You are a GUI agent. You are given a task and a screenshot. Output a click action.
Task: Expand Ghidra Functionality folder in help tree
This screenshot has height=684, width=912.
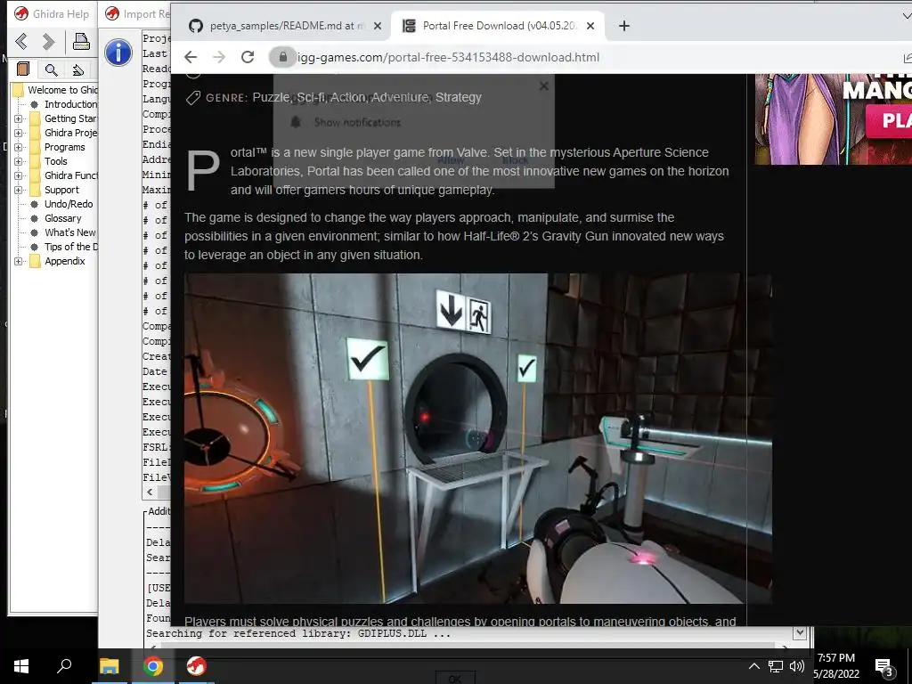(18, 175)
